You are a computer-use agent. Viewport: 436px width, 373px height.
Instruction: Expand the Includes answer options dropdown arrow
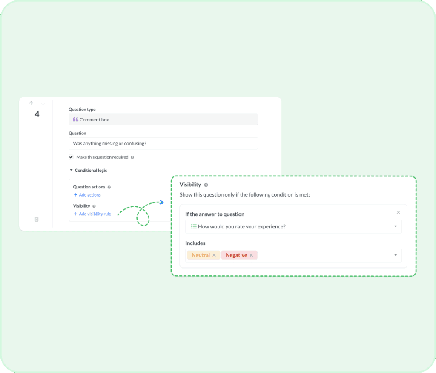click(x=395, y=255)
